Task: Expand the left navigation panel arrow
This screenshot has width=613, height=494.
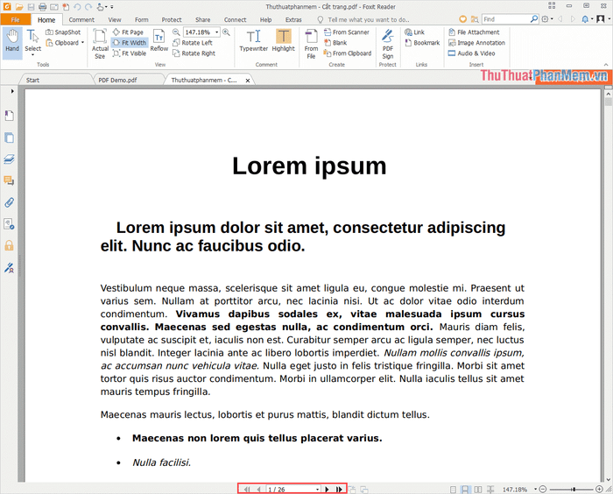Action: (x=12, y=91)
